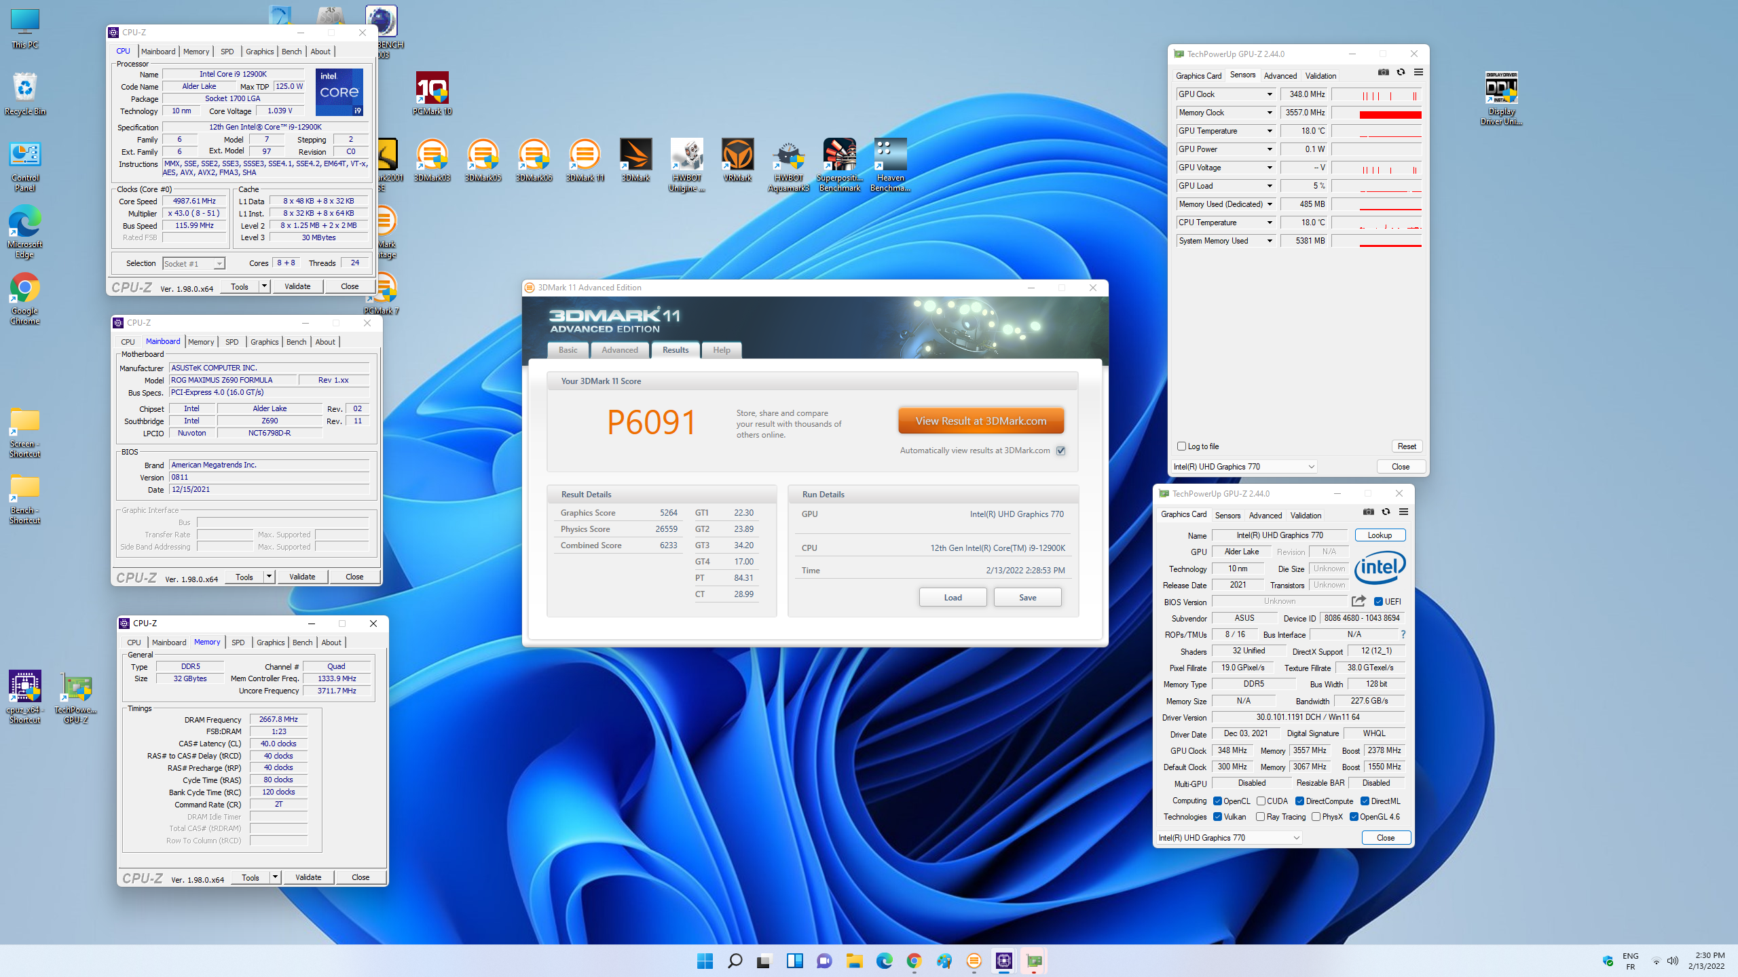
Task: Open the Recycle Bin icon
Action: pos(25,94)
